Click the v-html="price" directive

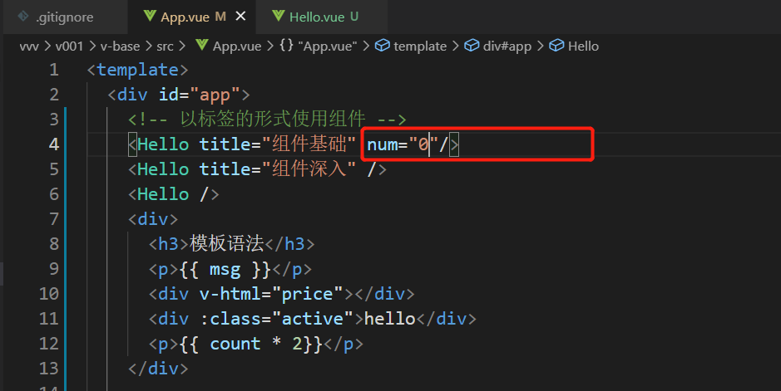click(x=271, y=294)
